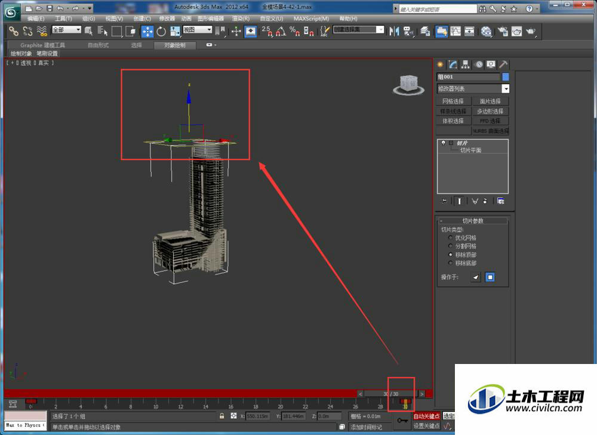Image resolution: width=597 pixels, height=435 pixels.
Task: Click the object color swatch next to 组001
Action: point(506,77)
